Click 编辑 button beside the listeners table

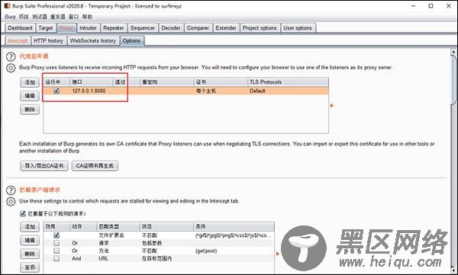click(30, 96)
